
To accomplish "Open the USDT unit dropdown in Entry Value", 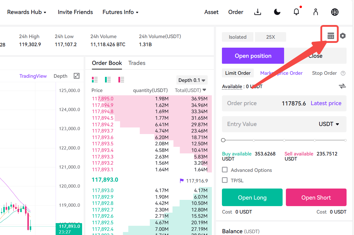I will (329, 124).
